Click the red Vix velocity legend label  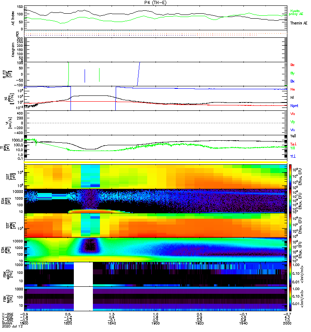tap(292, 114)
